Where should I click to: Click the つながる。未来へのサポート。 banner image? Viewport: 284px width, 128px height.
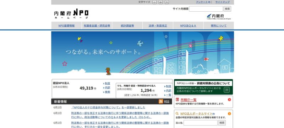tap(143, 53)
